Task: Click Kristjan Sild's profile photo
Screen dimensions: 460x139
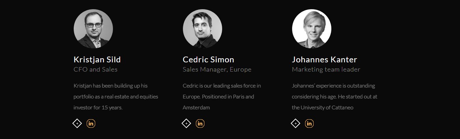Action: point(93,29)
